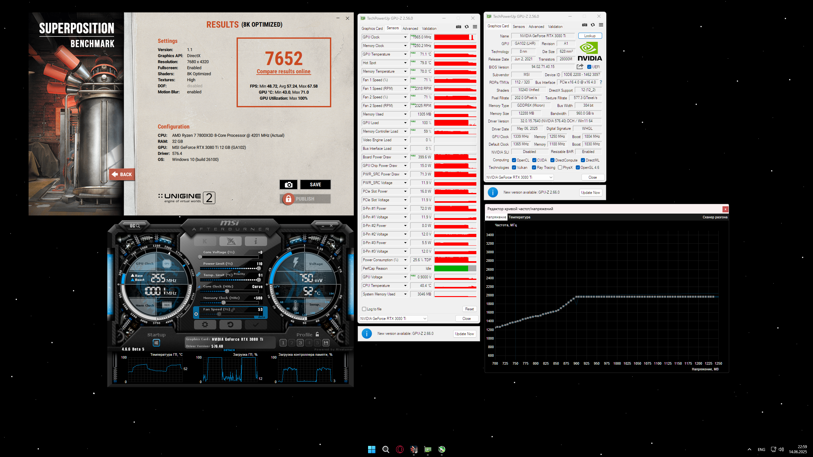Image resolution: width=813 pixels, height=457 pixels.
Task: Enable the Log to file checkbox
Action: [x=364, y=309]
